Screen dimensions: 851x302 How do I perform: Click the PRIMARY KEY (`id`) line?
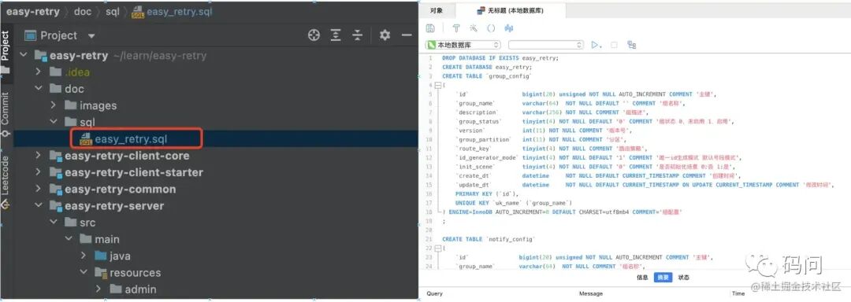487,193
